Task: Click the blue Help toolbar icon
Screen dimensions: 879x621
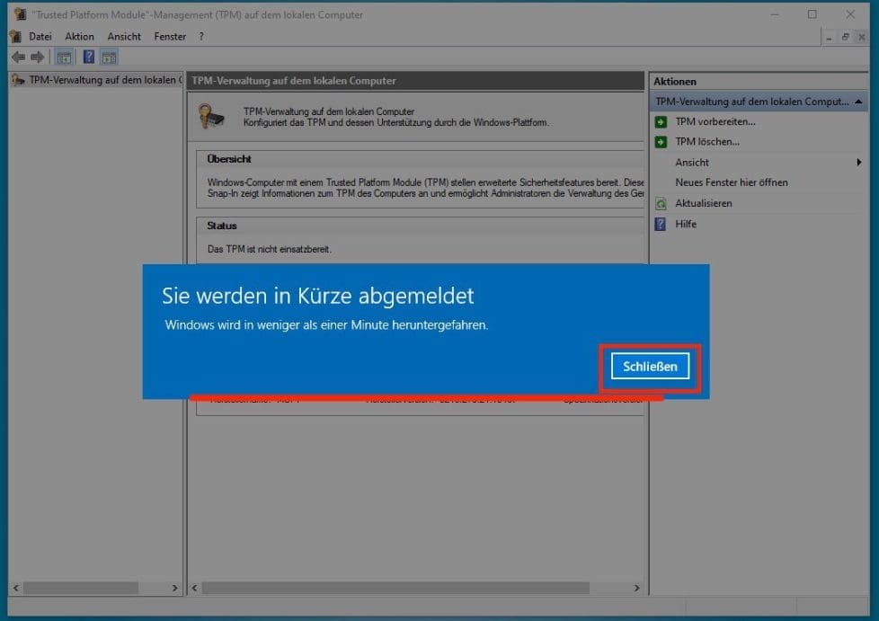Action: pyautogui.click(x=89, y=57)
